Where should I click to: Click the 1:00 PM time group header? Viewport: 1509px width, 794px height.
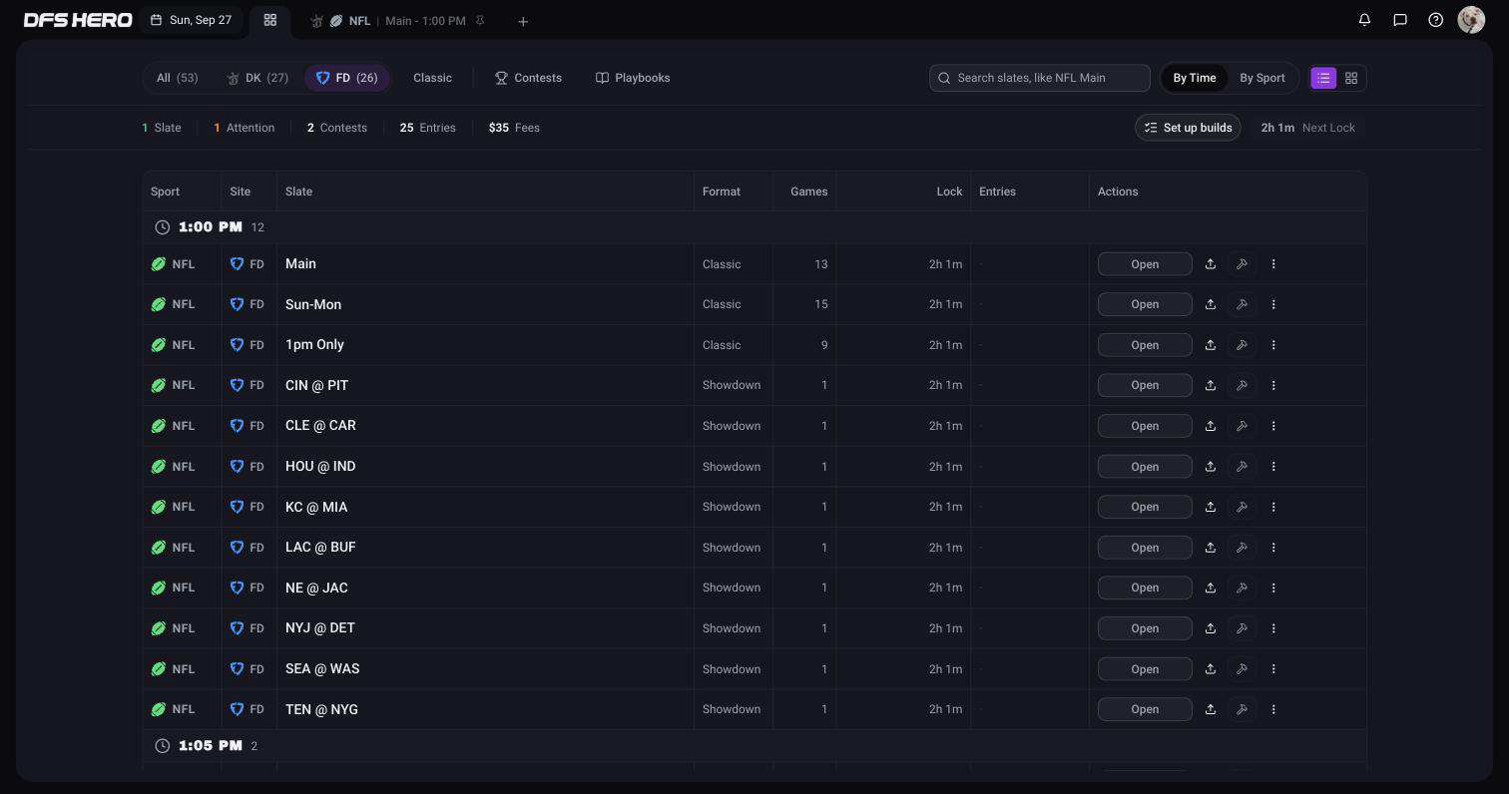click(x=754, y=227)
